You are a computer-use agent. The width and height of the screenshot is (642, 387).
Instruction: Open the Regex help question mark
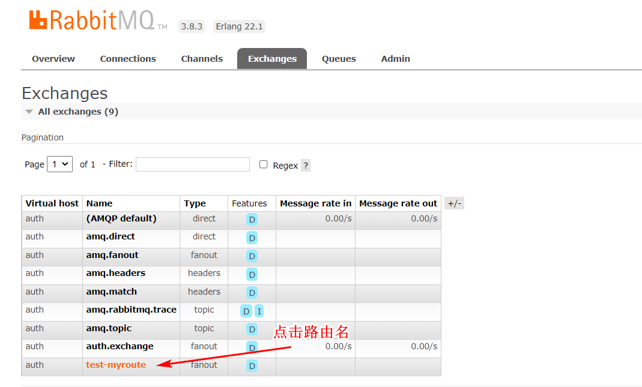[306, 165]
